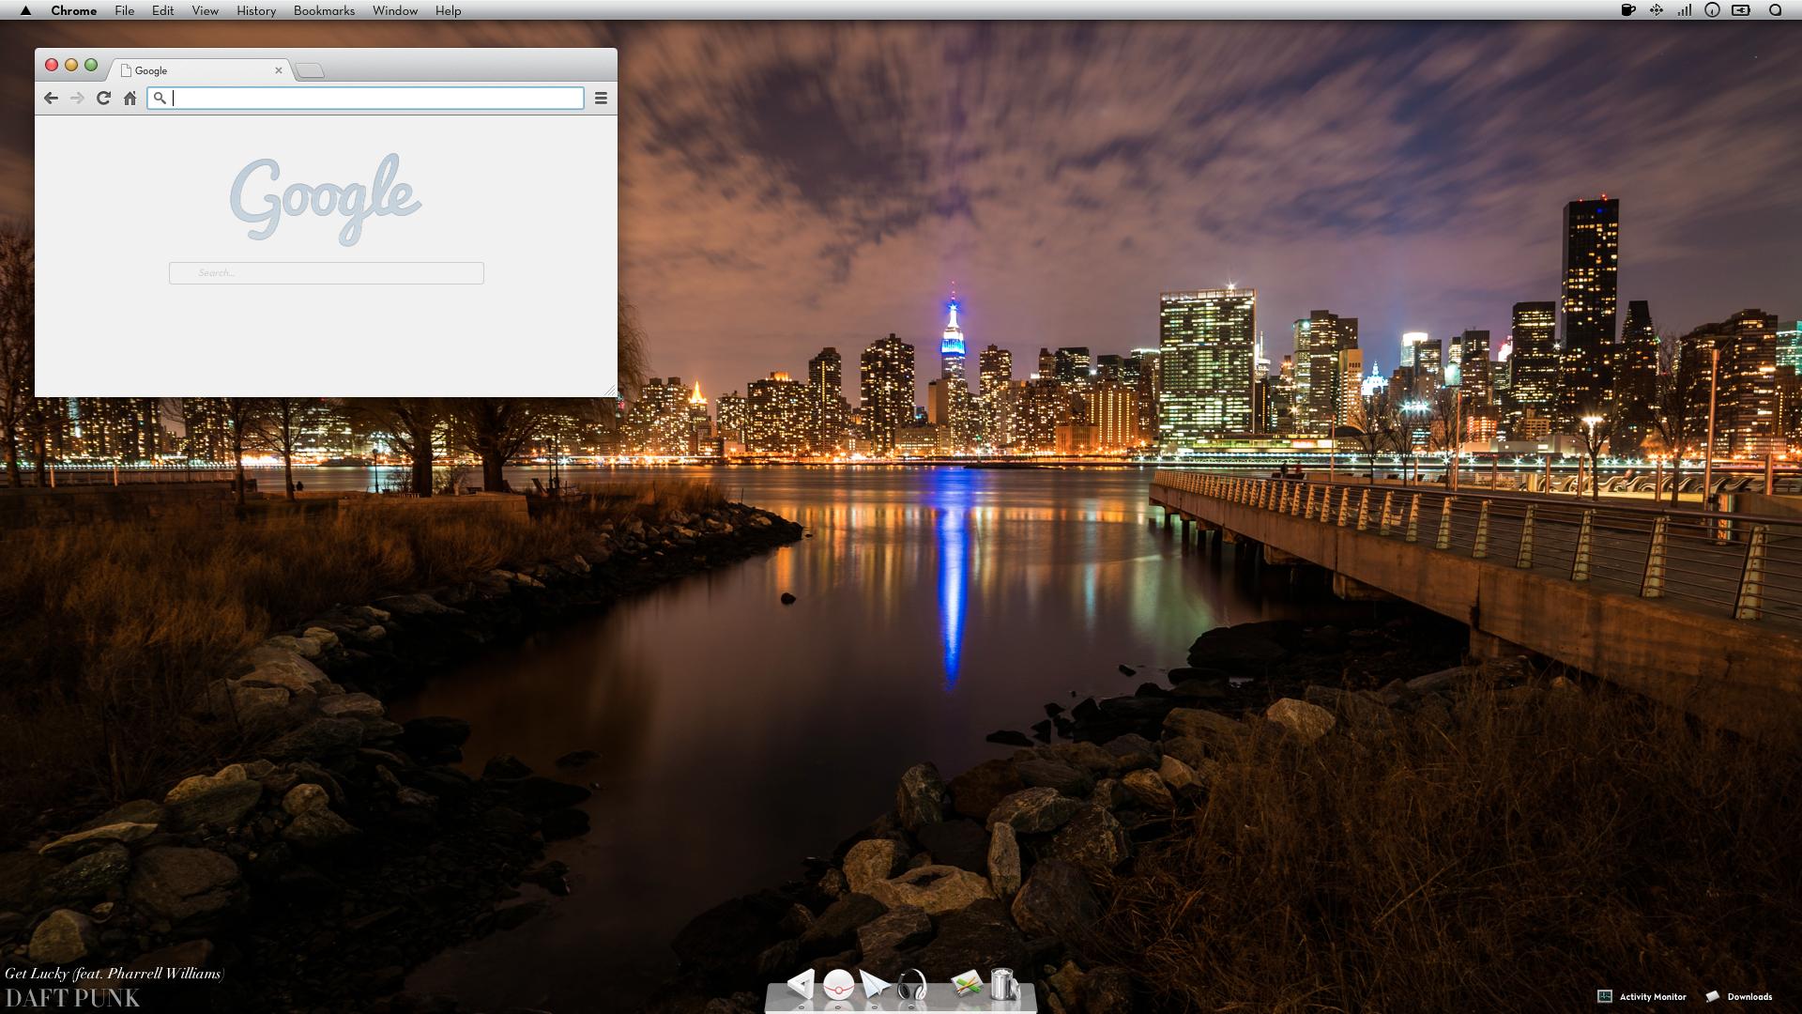
Task: Open the History menu
Action: point(256,10)
